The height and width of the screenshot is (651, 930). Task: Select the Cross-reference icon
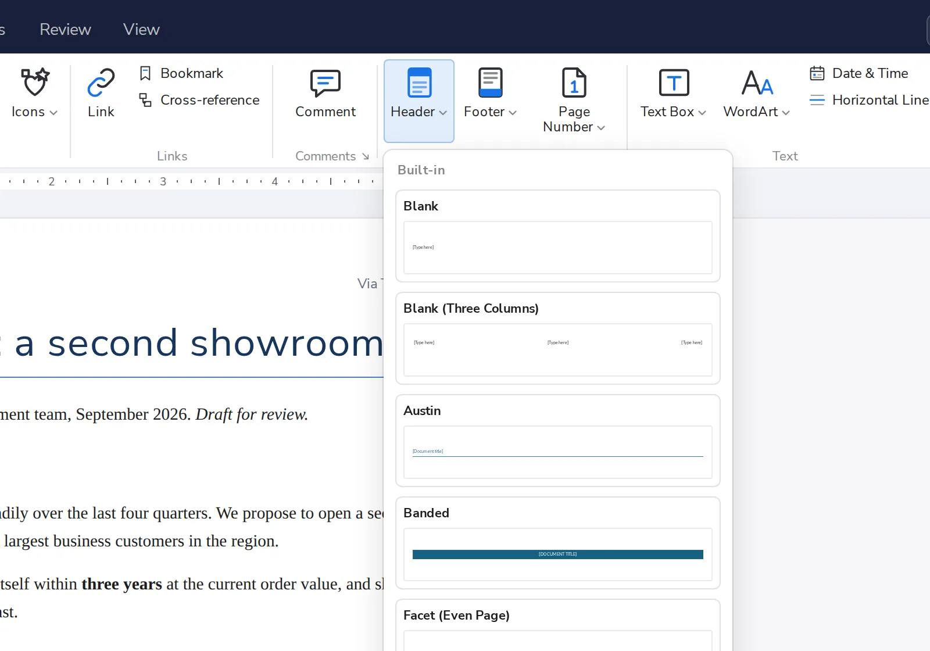[x=145, y=100]
